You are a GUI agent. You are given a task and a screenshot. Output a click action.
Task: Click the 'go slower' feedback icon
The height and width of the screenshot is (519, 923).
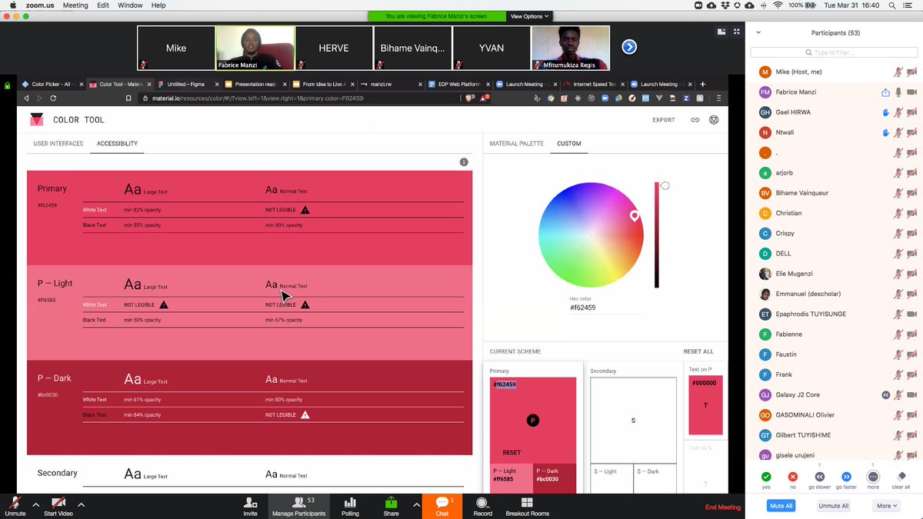(x=820, y=477)
